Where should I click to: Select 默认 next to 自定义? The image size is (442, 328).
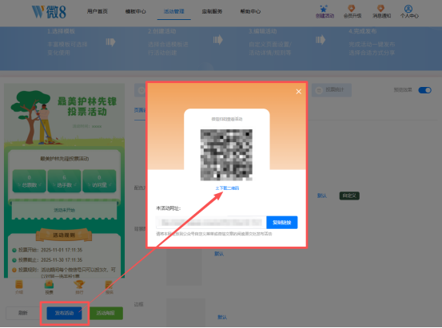click(322, 196)
